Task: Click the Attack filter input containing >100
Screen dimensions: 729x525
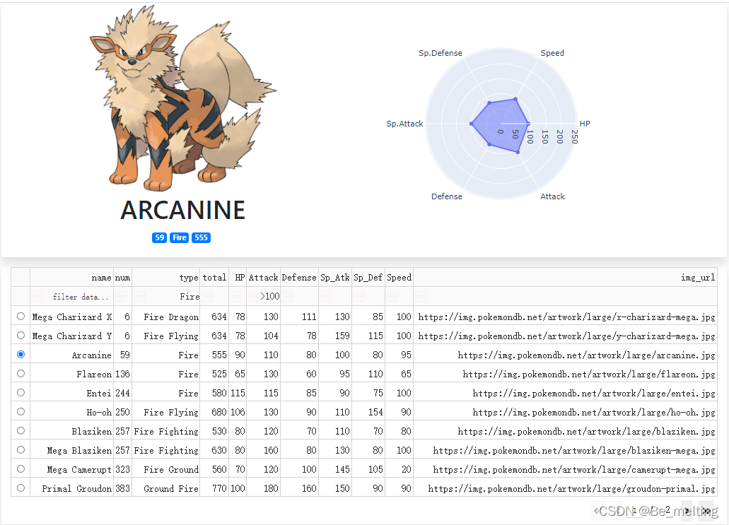Action: point(269,296)
